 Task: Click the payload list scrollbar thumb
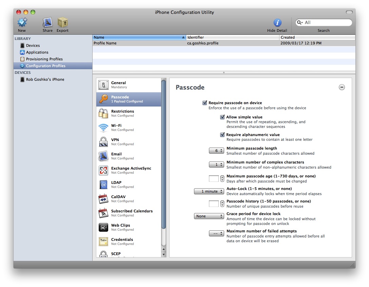[x=164, y=154]
